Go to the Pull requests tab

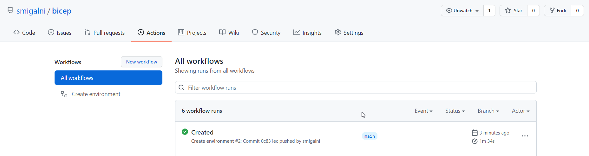click(x=104, y=33)
